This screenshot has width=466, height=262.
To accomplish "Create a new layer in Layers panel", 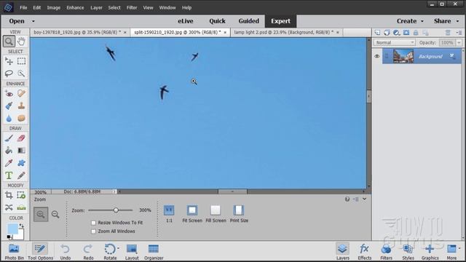I will click(x=377, y=32).
